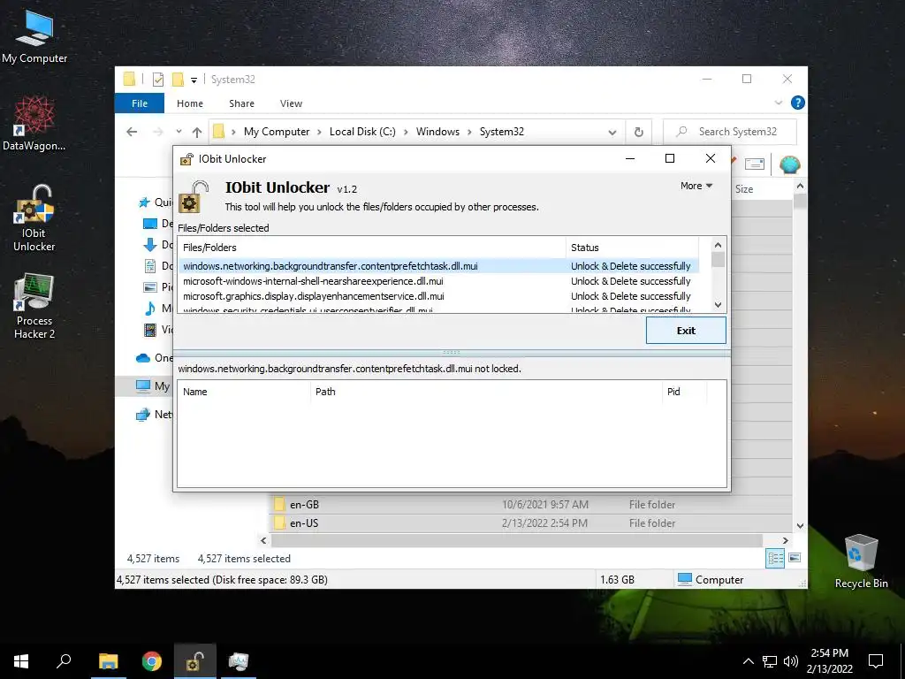Switch to Process Hacker taskbar button
This screenshot has width=905, height=679.
[x=239, y=661]
